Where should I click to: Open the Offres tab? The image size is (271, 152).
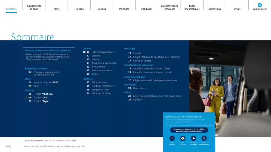point(237,9)
